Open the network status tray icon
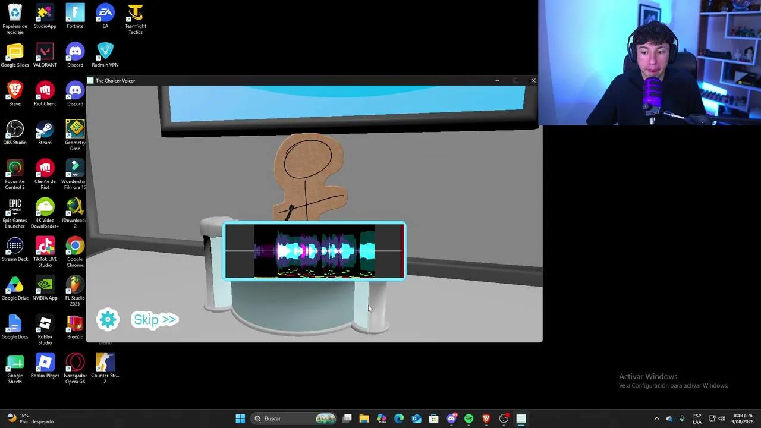761x428 pixels. (712, 418)
